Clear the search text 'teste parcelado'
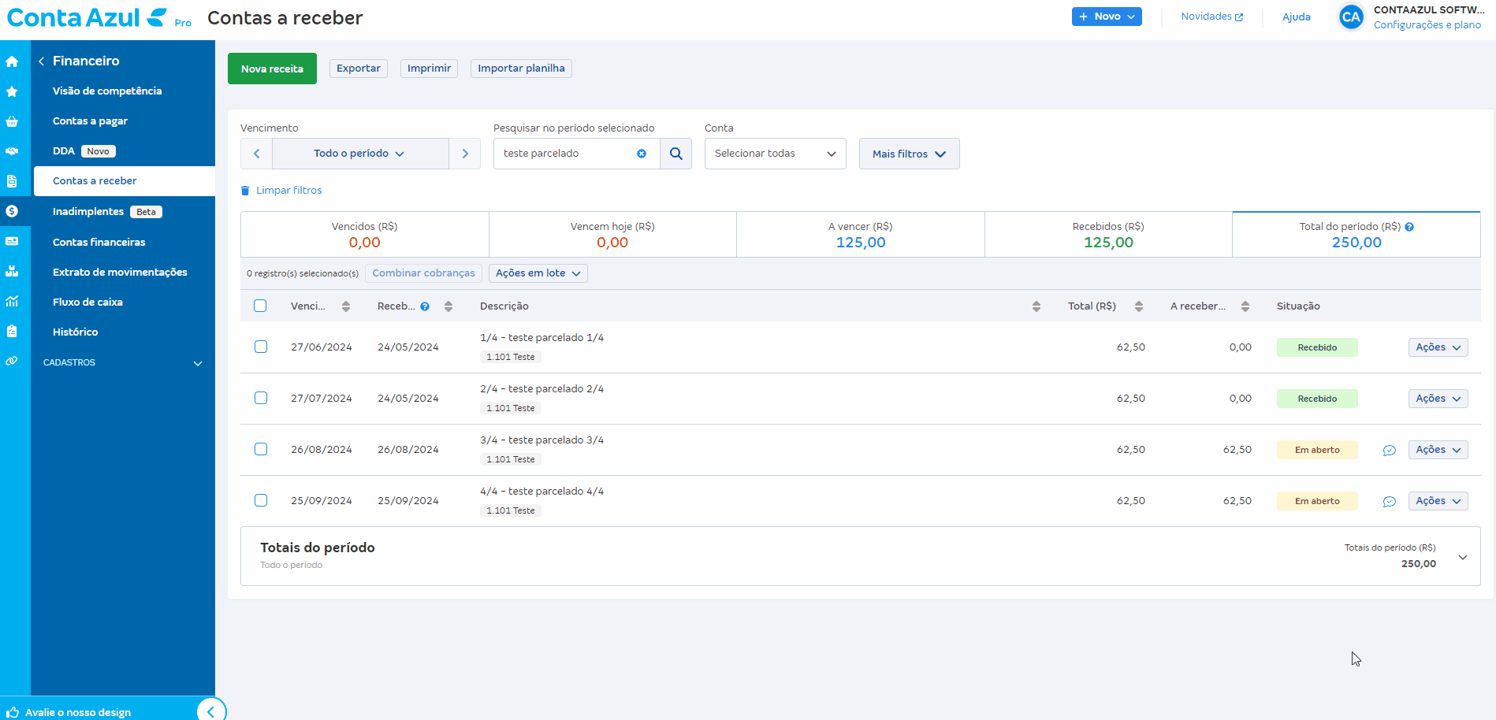The image size is (1496, 720). pyautogui.click(x=642, y=154)
